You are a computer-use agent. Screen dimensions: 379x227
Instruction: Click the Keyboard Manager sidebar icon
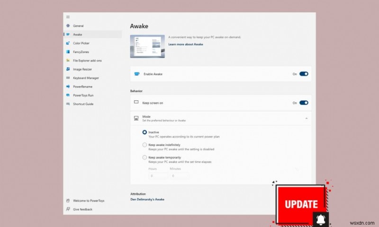coord(68,78)
